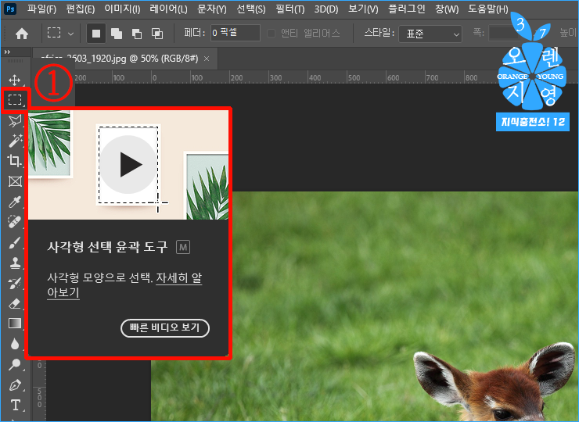The height and width of the screenshot is (422, 579).
Task: Click the horizontal ruler at 500
Action: (354, 77)
